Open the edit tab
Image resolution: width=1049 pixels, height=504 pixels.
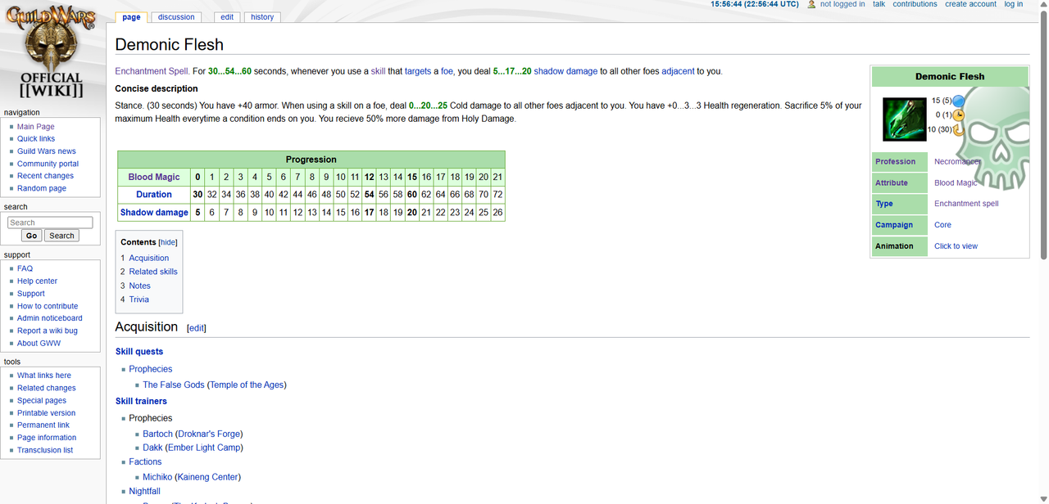pyautogui.click(x=227, y=17)
